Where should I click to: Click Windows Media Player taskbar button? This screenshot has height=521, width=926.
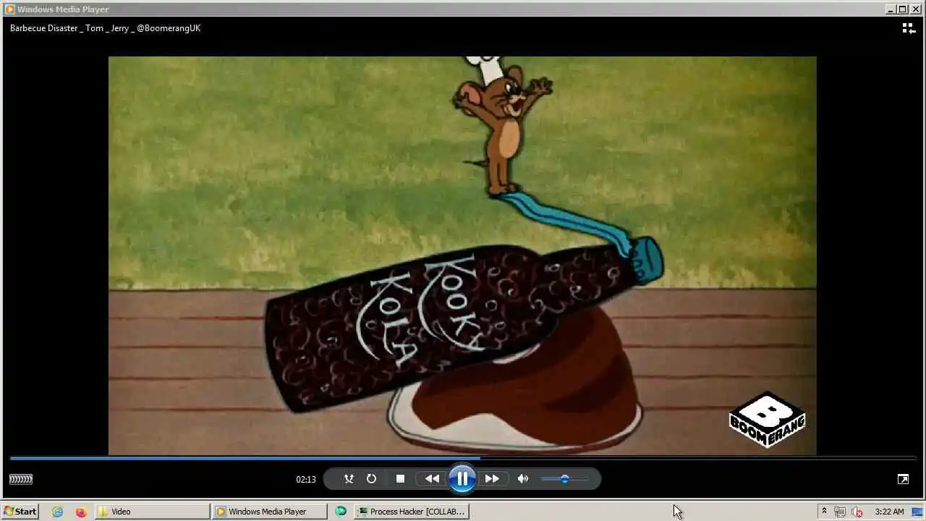pyautogui.click(x=271, y=512)
